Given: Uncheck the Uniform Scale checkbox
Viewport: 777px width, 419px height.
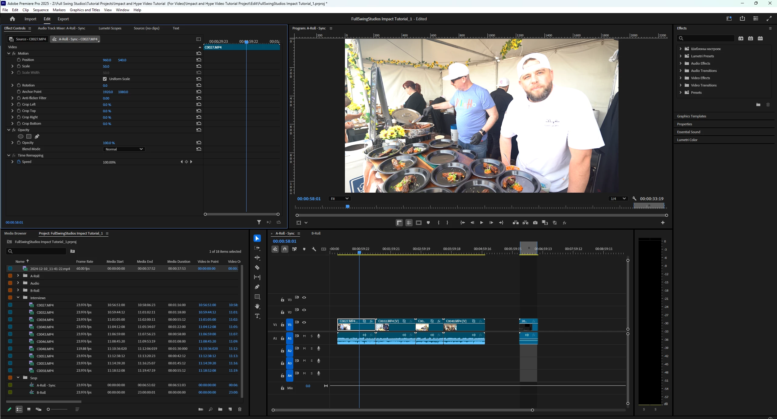Looking at the screenshot, I should coord(105,79).
